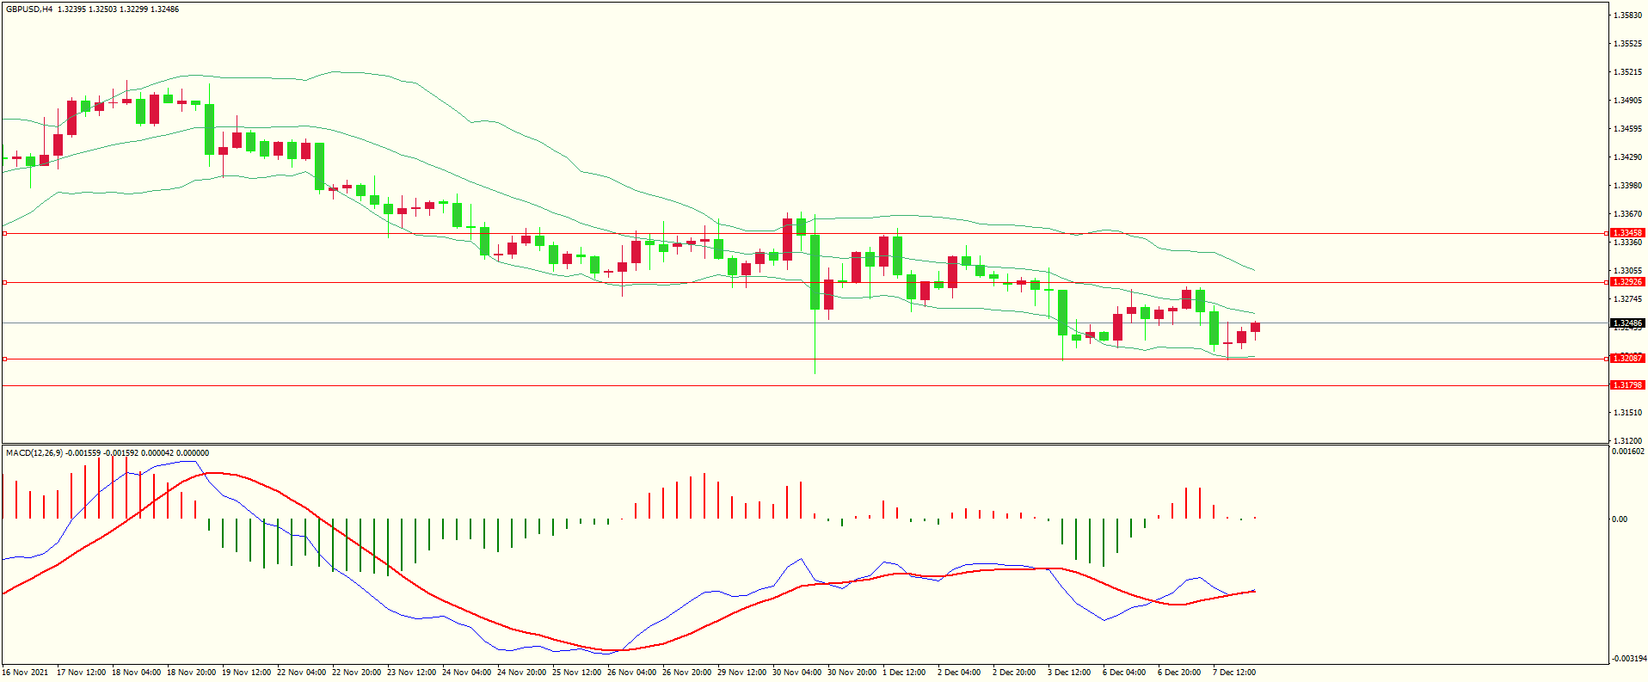Select the 1.32087 price level tag
Viewport: 1648px width, 682px height.
tap(1626, 358)
